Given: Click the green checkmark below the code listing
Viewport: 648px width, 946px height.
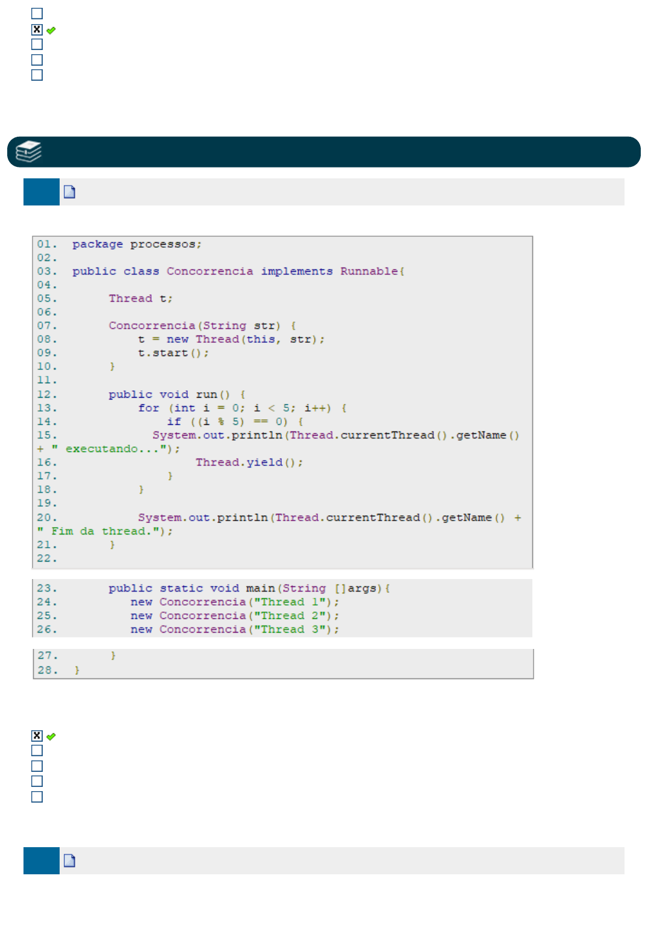Looking at the screenshot, I should pyautogui.click(x=51, y=736).
